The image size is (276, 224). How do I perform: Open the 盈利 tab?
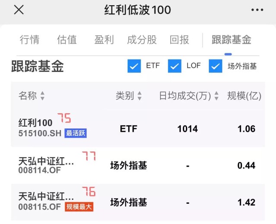point(104,40)
